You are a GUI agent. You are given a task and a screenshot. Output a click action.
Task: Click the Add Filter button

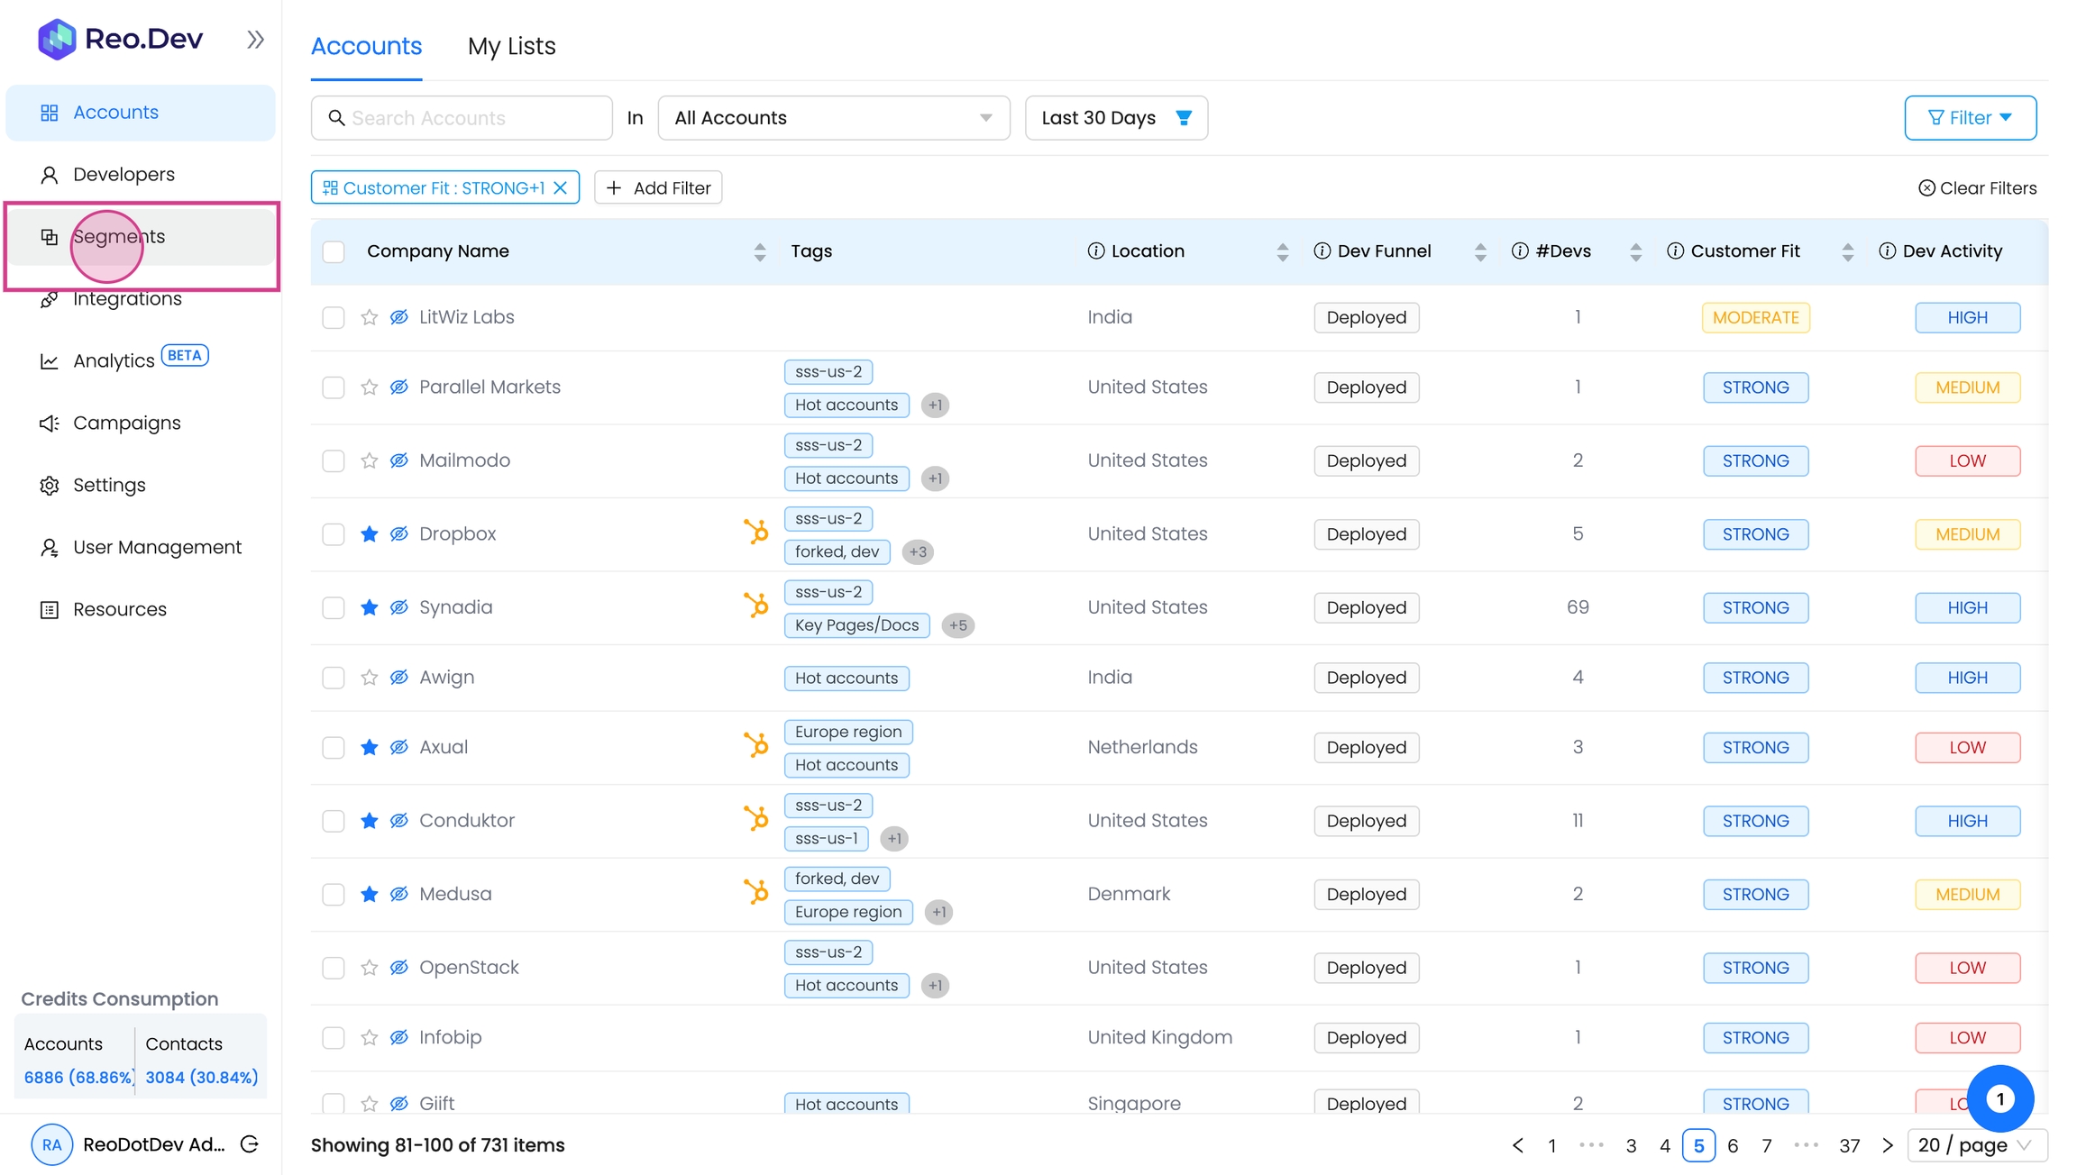[658, 187]
